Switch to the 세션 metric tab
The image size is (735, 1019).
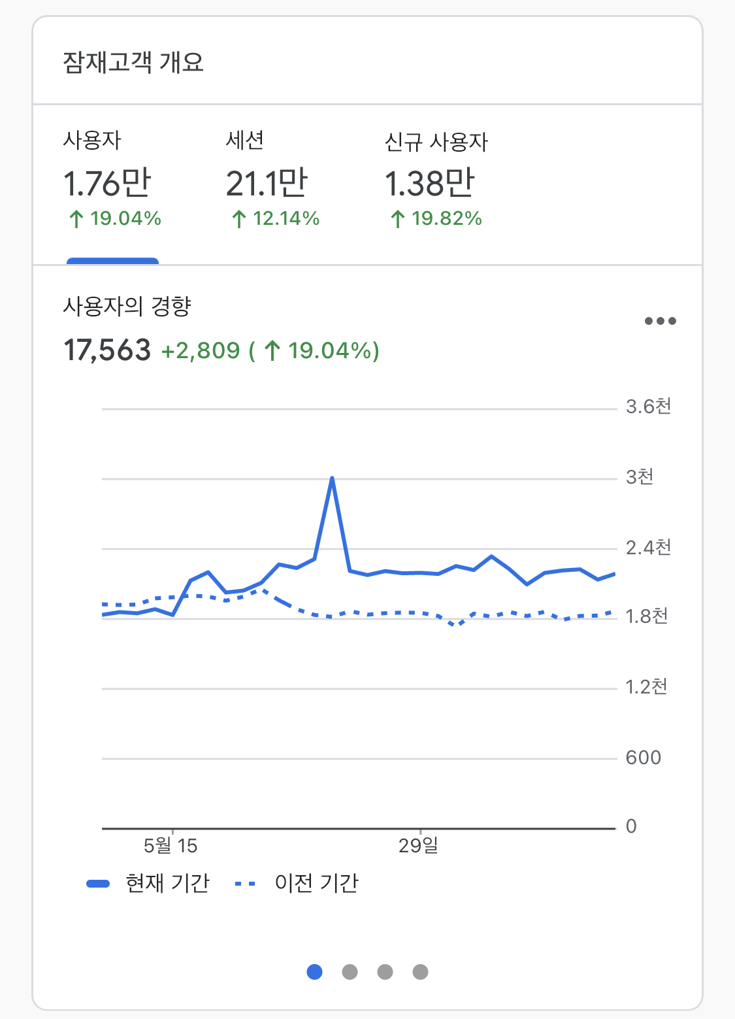click(x=272, y=183)
